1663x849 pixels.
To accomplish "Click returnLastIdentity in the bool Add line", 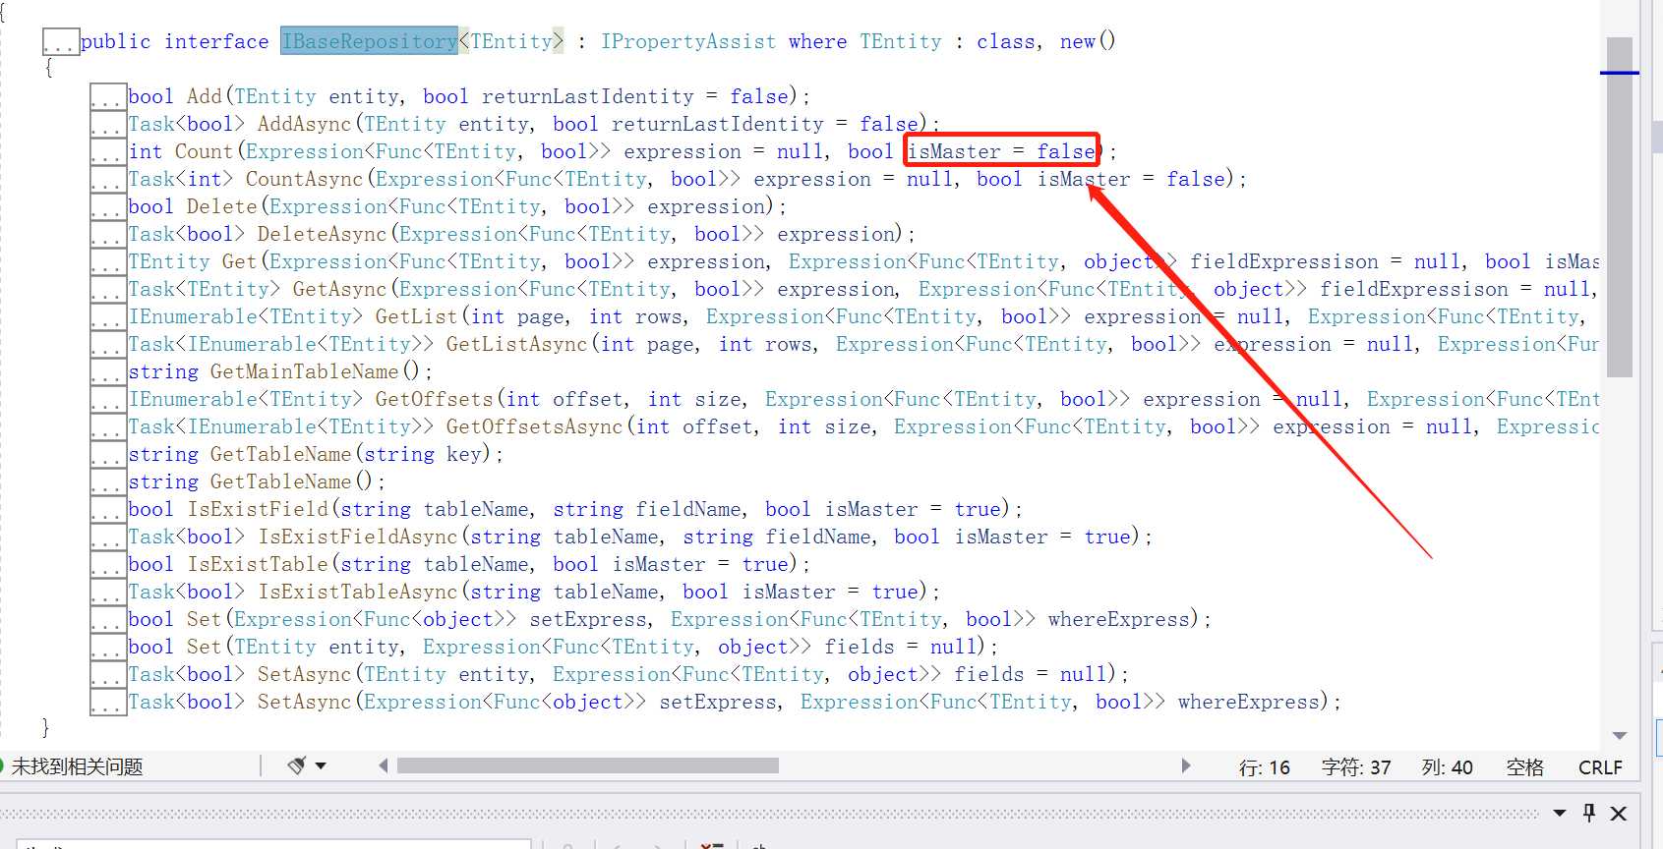I will pos(588,96).
